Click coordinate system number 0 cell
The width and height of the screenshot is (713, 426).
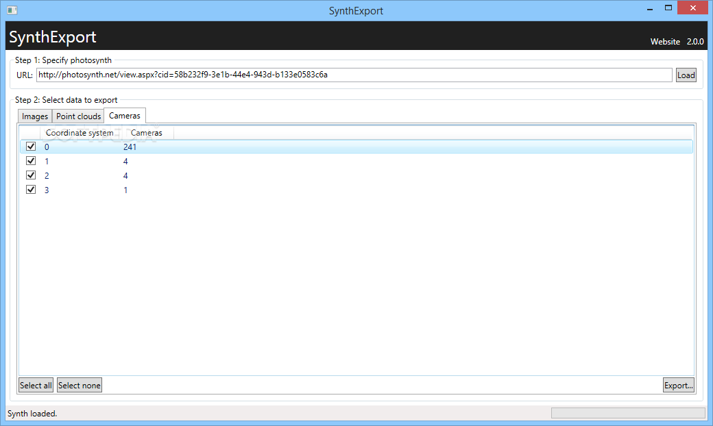coord(47,147)
